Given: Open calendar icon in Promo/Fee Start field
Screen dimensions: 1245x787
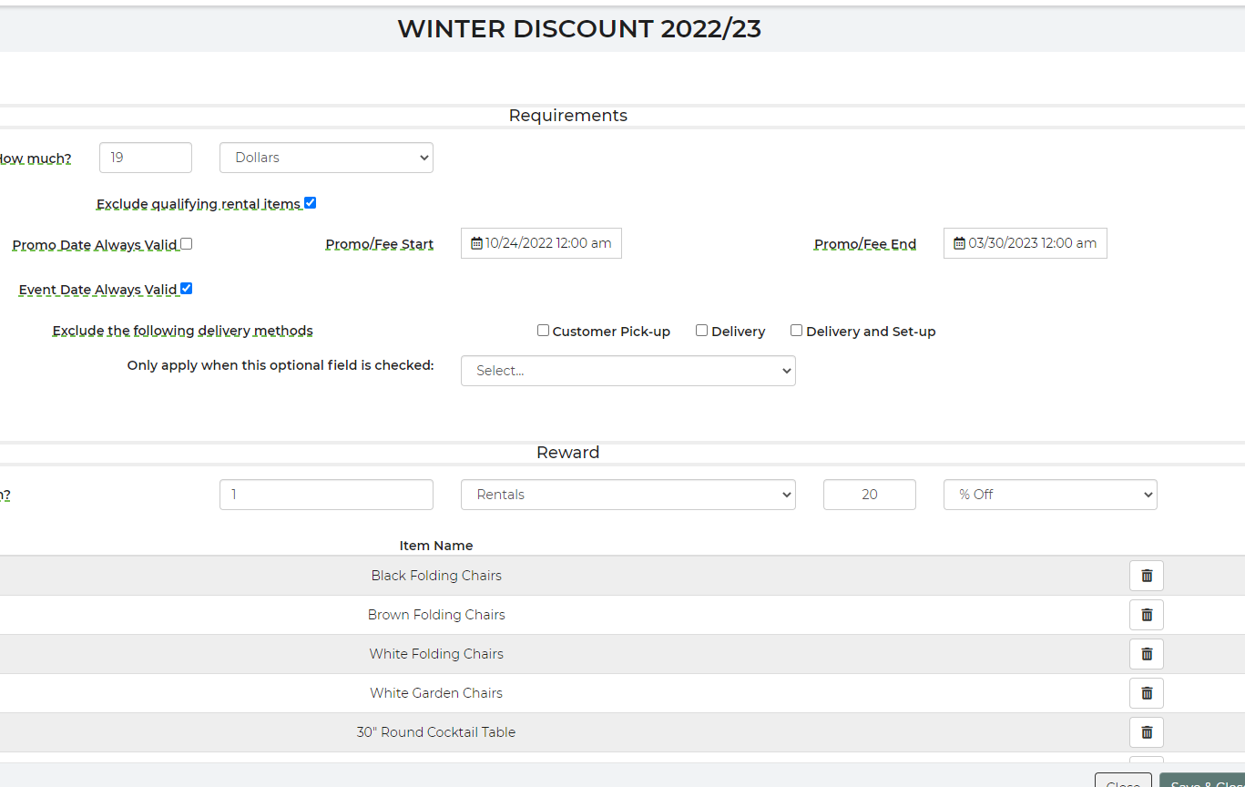Looking at the screenshot, I should pos(476,243).
